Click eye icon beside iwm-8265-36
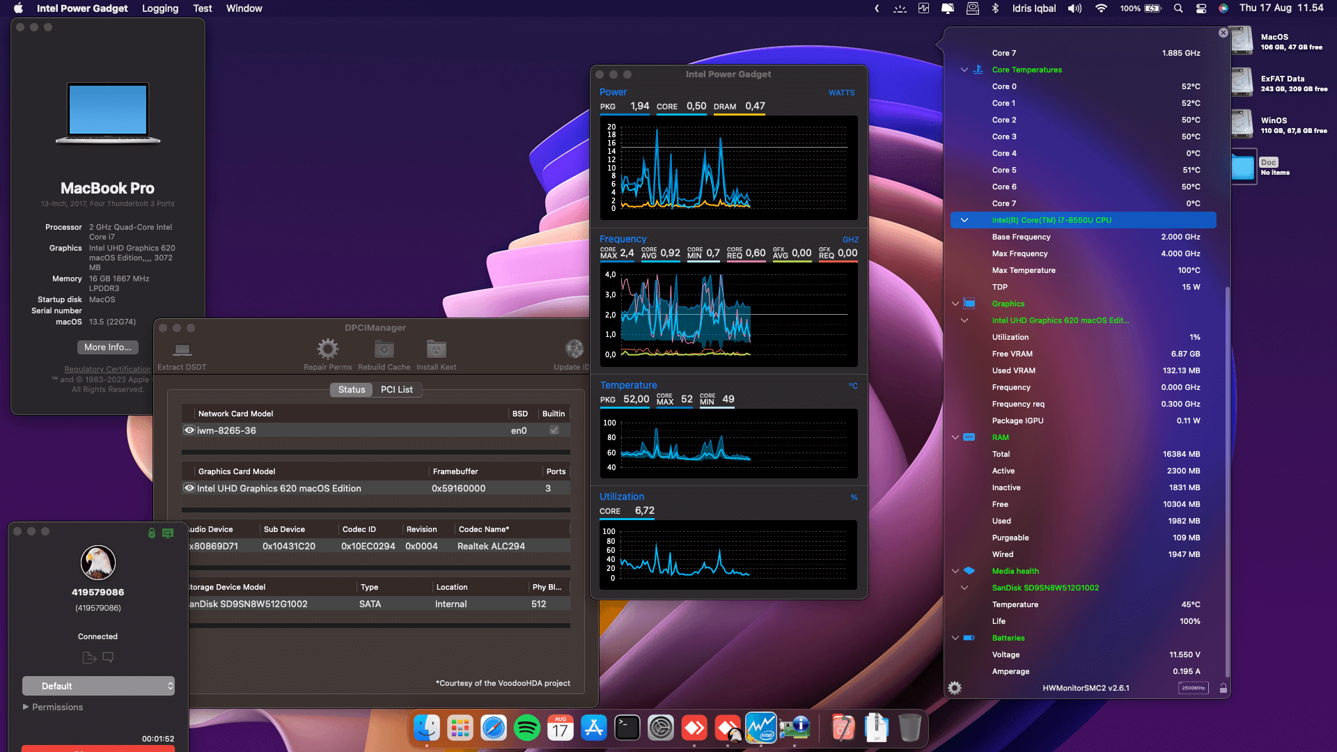Viewport: 1337px width, 752px height. pos(189,430)
